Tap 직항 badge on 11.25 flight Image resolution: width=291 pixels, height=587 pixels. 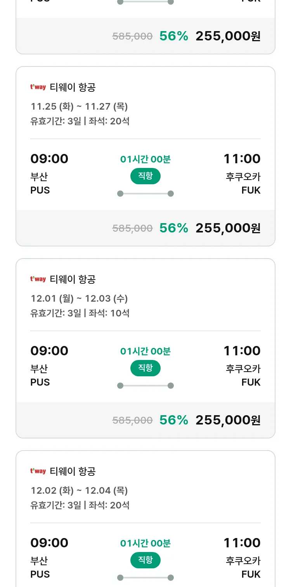[145, 176]
